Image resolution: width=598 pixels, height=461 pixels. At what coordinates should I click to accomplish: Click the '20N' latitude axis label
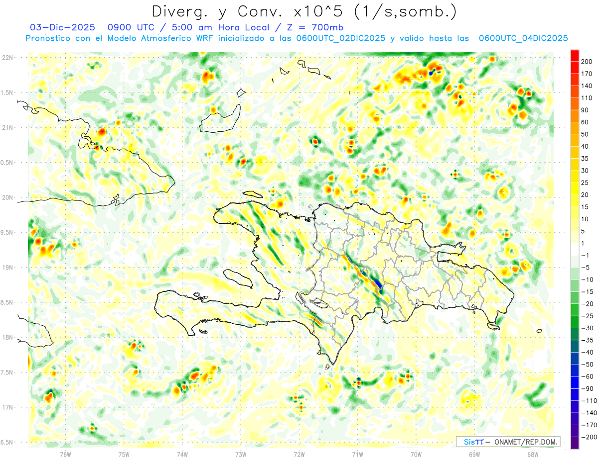tap(7, 197)
